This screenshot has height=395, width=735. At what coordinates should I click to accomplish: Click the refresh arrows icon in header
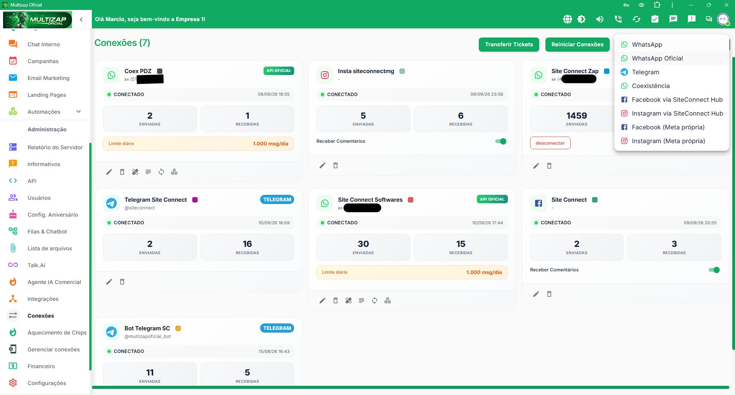(x=637, y=19)
